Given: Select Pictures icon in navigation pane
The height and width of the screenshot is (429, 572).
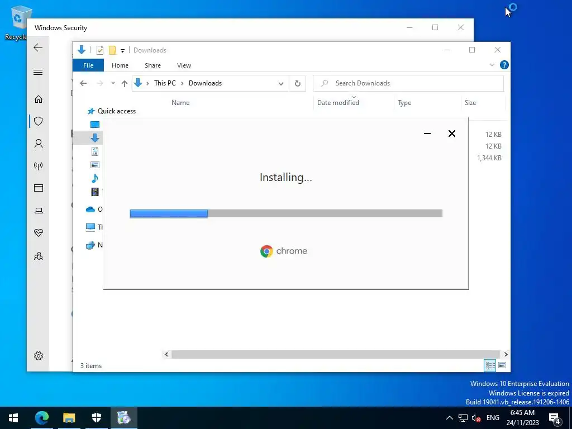Looking at the screenshot, I should tap(95, 165).
